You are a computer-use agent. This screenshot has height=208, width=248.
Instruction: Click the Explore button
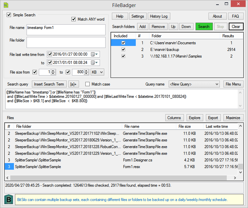click(x=195, y=118)
